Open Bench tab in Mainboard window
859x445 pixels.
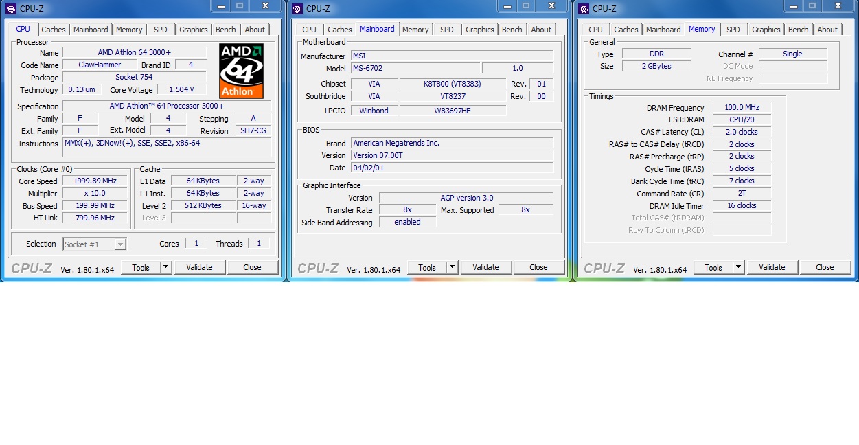pyautogui.click(x=512, y=30)
